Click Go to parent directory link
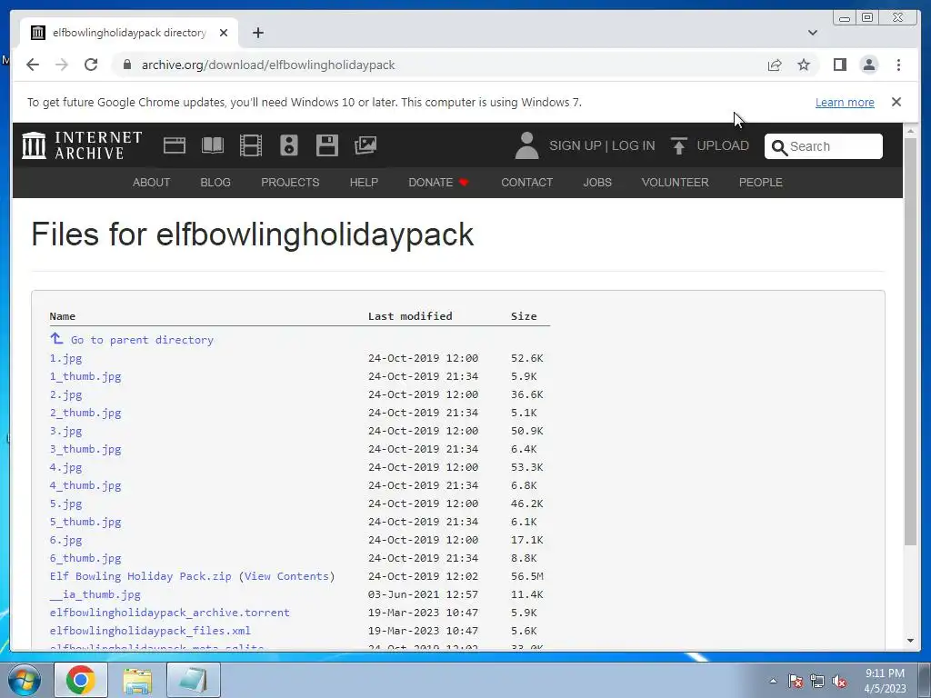The height and width of the screenshot is (698, 931). tap(142, 340)
